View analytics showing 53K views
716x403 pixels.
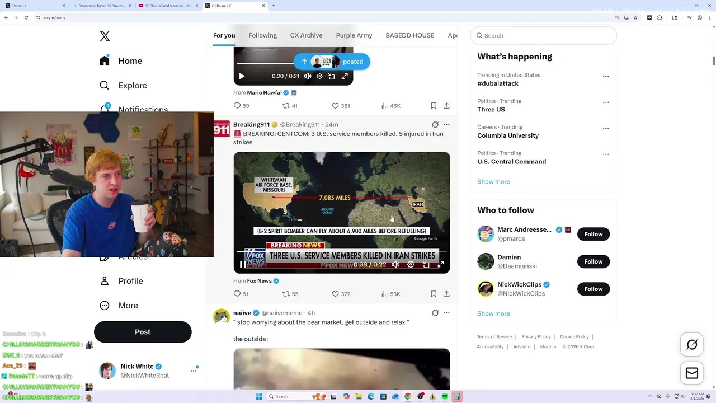(x=390, y=294)
